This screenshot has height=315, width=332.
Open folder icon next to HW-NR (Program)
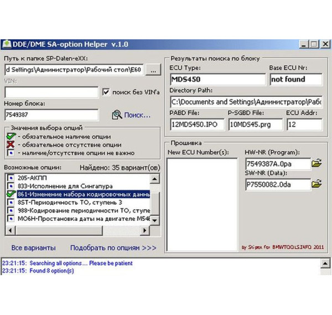317,163
